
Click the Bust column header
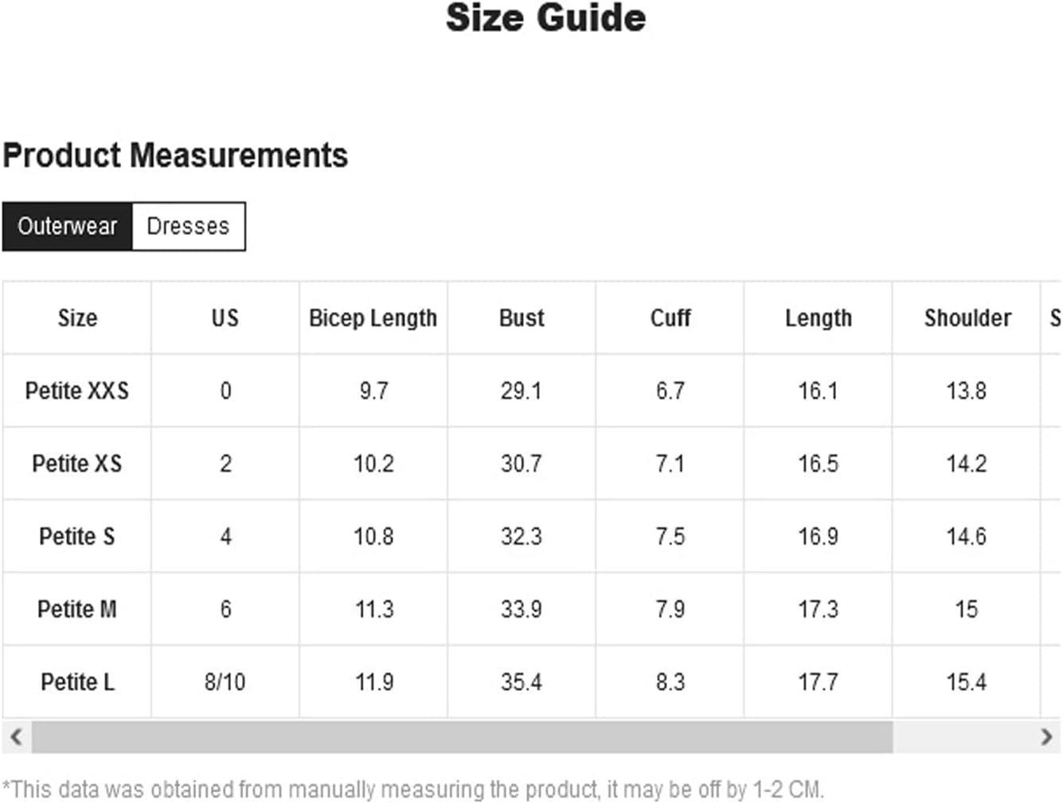[522, 318]
